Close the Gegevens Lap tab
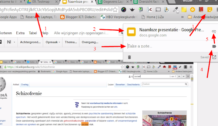The height and width of the screenshot is (126, 218). (128, 2)
